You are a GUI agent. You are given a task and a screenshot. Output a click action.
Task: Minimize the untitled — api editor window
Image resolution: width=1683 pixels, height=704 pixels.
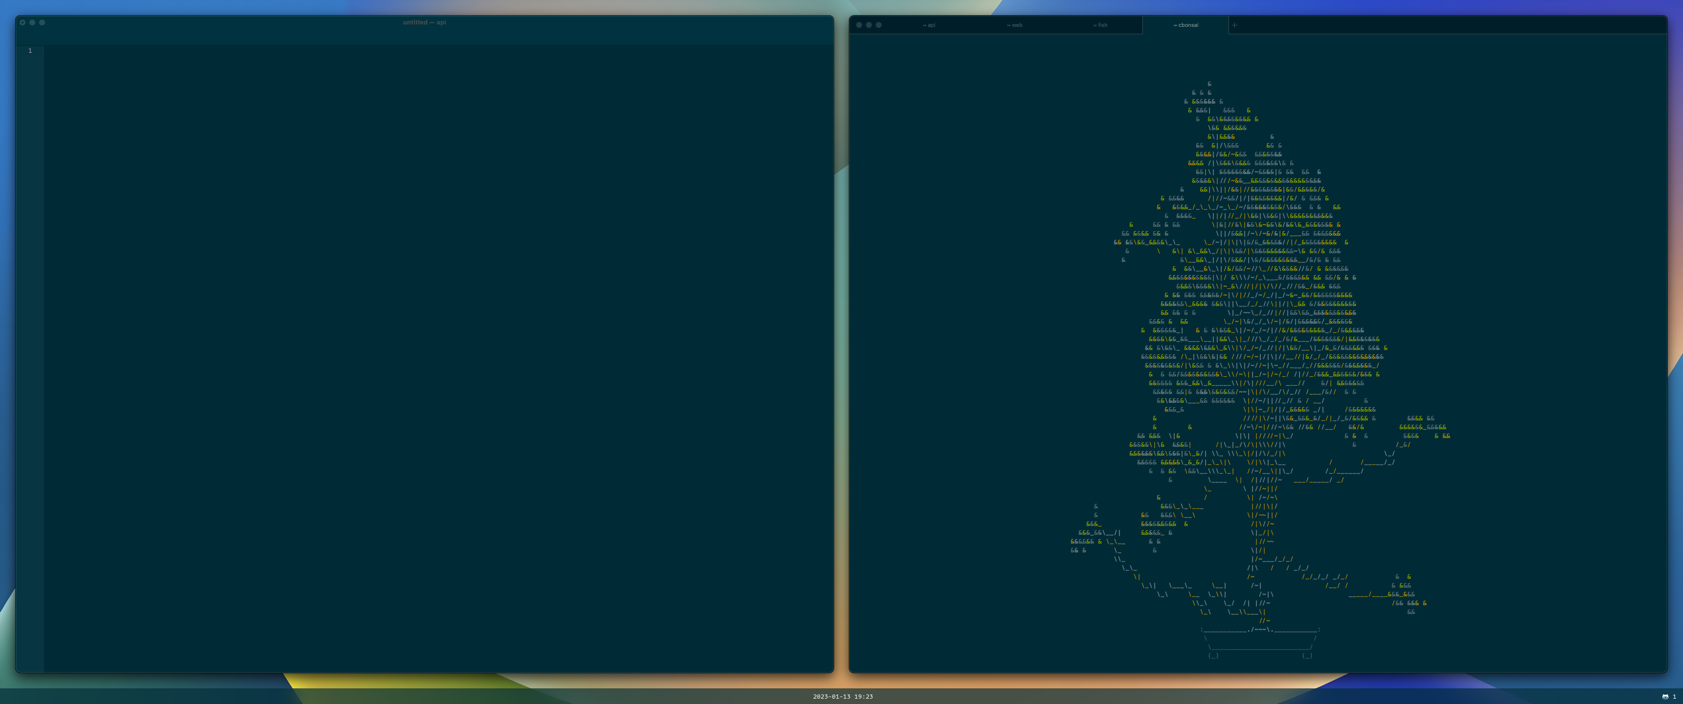[x=32, y=22]
